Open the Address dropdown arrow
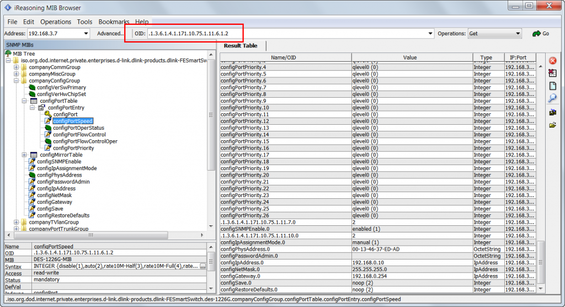The height and width of the screenshot is (307, 565). tap(86, 34)
